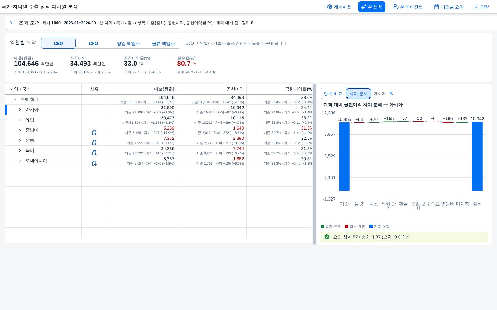
Task: Click the AI 분석 button
Action: point(372,7)
